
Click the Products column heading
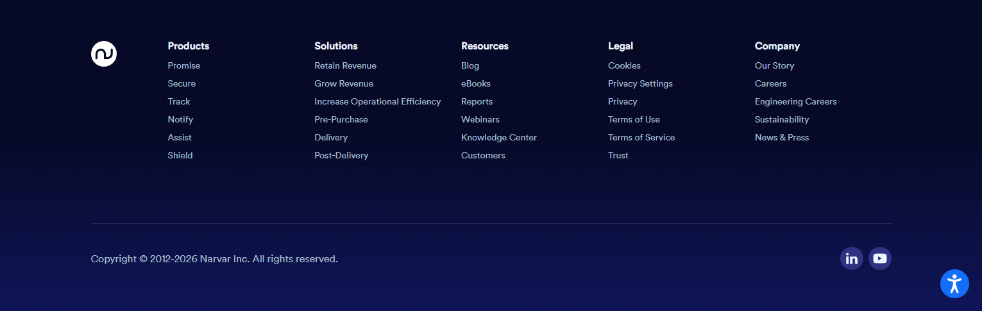coord(189,46)
